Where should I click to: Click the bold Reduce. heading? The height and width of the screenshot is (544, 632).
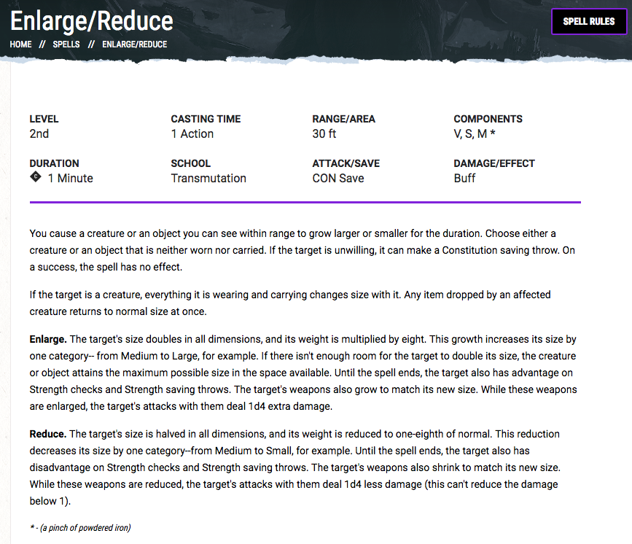coord(48,435)
